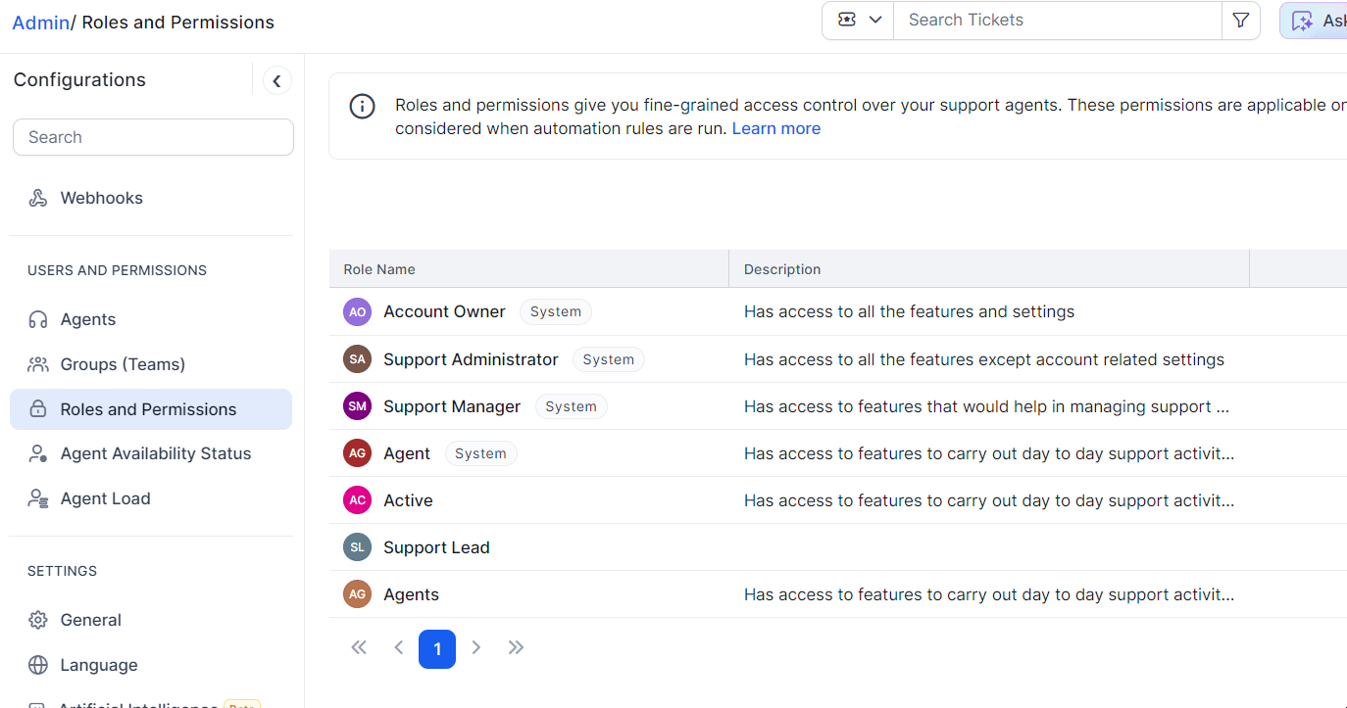1347x708 pixels.
Task: Click the Active role description text
Action: coord(989,500)
